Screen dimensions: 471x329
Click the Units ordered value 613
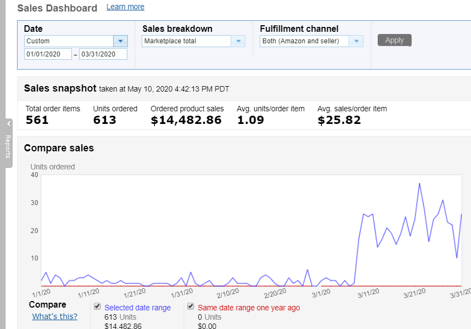click(x=105, y=120)
